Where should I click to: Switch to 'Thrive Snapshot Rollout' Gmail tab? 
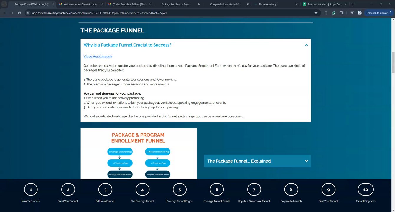tap(129, 4)
